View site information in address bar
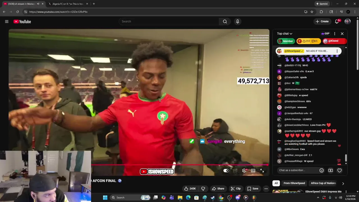 click(26, 12)
